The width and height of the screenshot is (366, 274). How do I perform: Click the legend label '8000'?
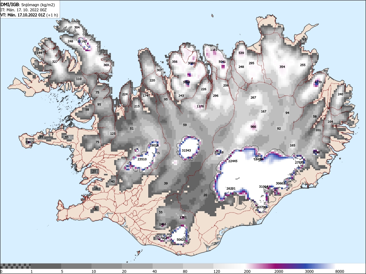(340, 271)
